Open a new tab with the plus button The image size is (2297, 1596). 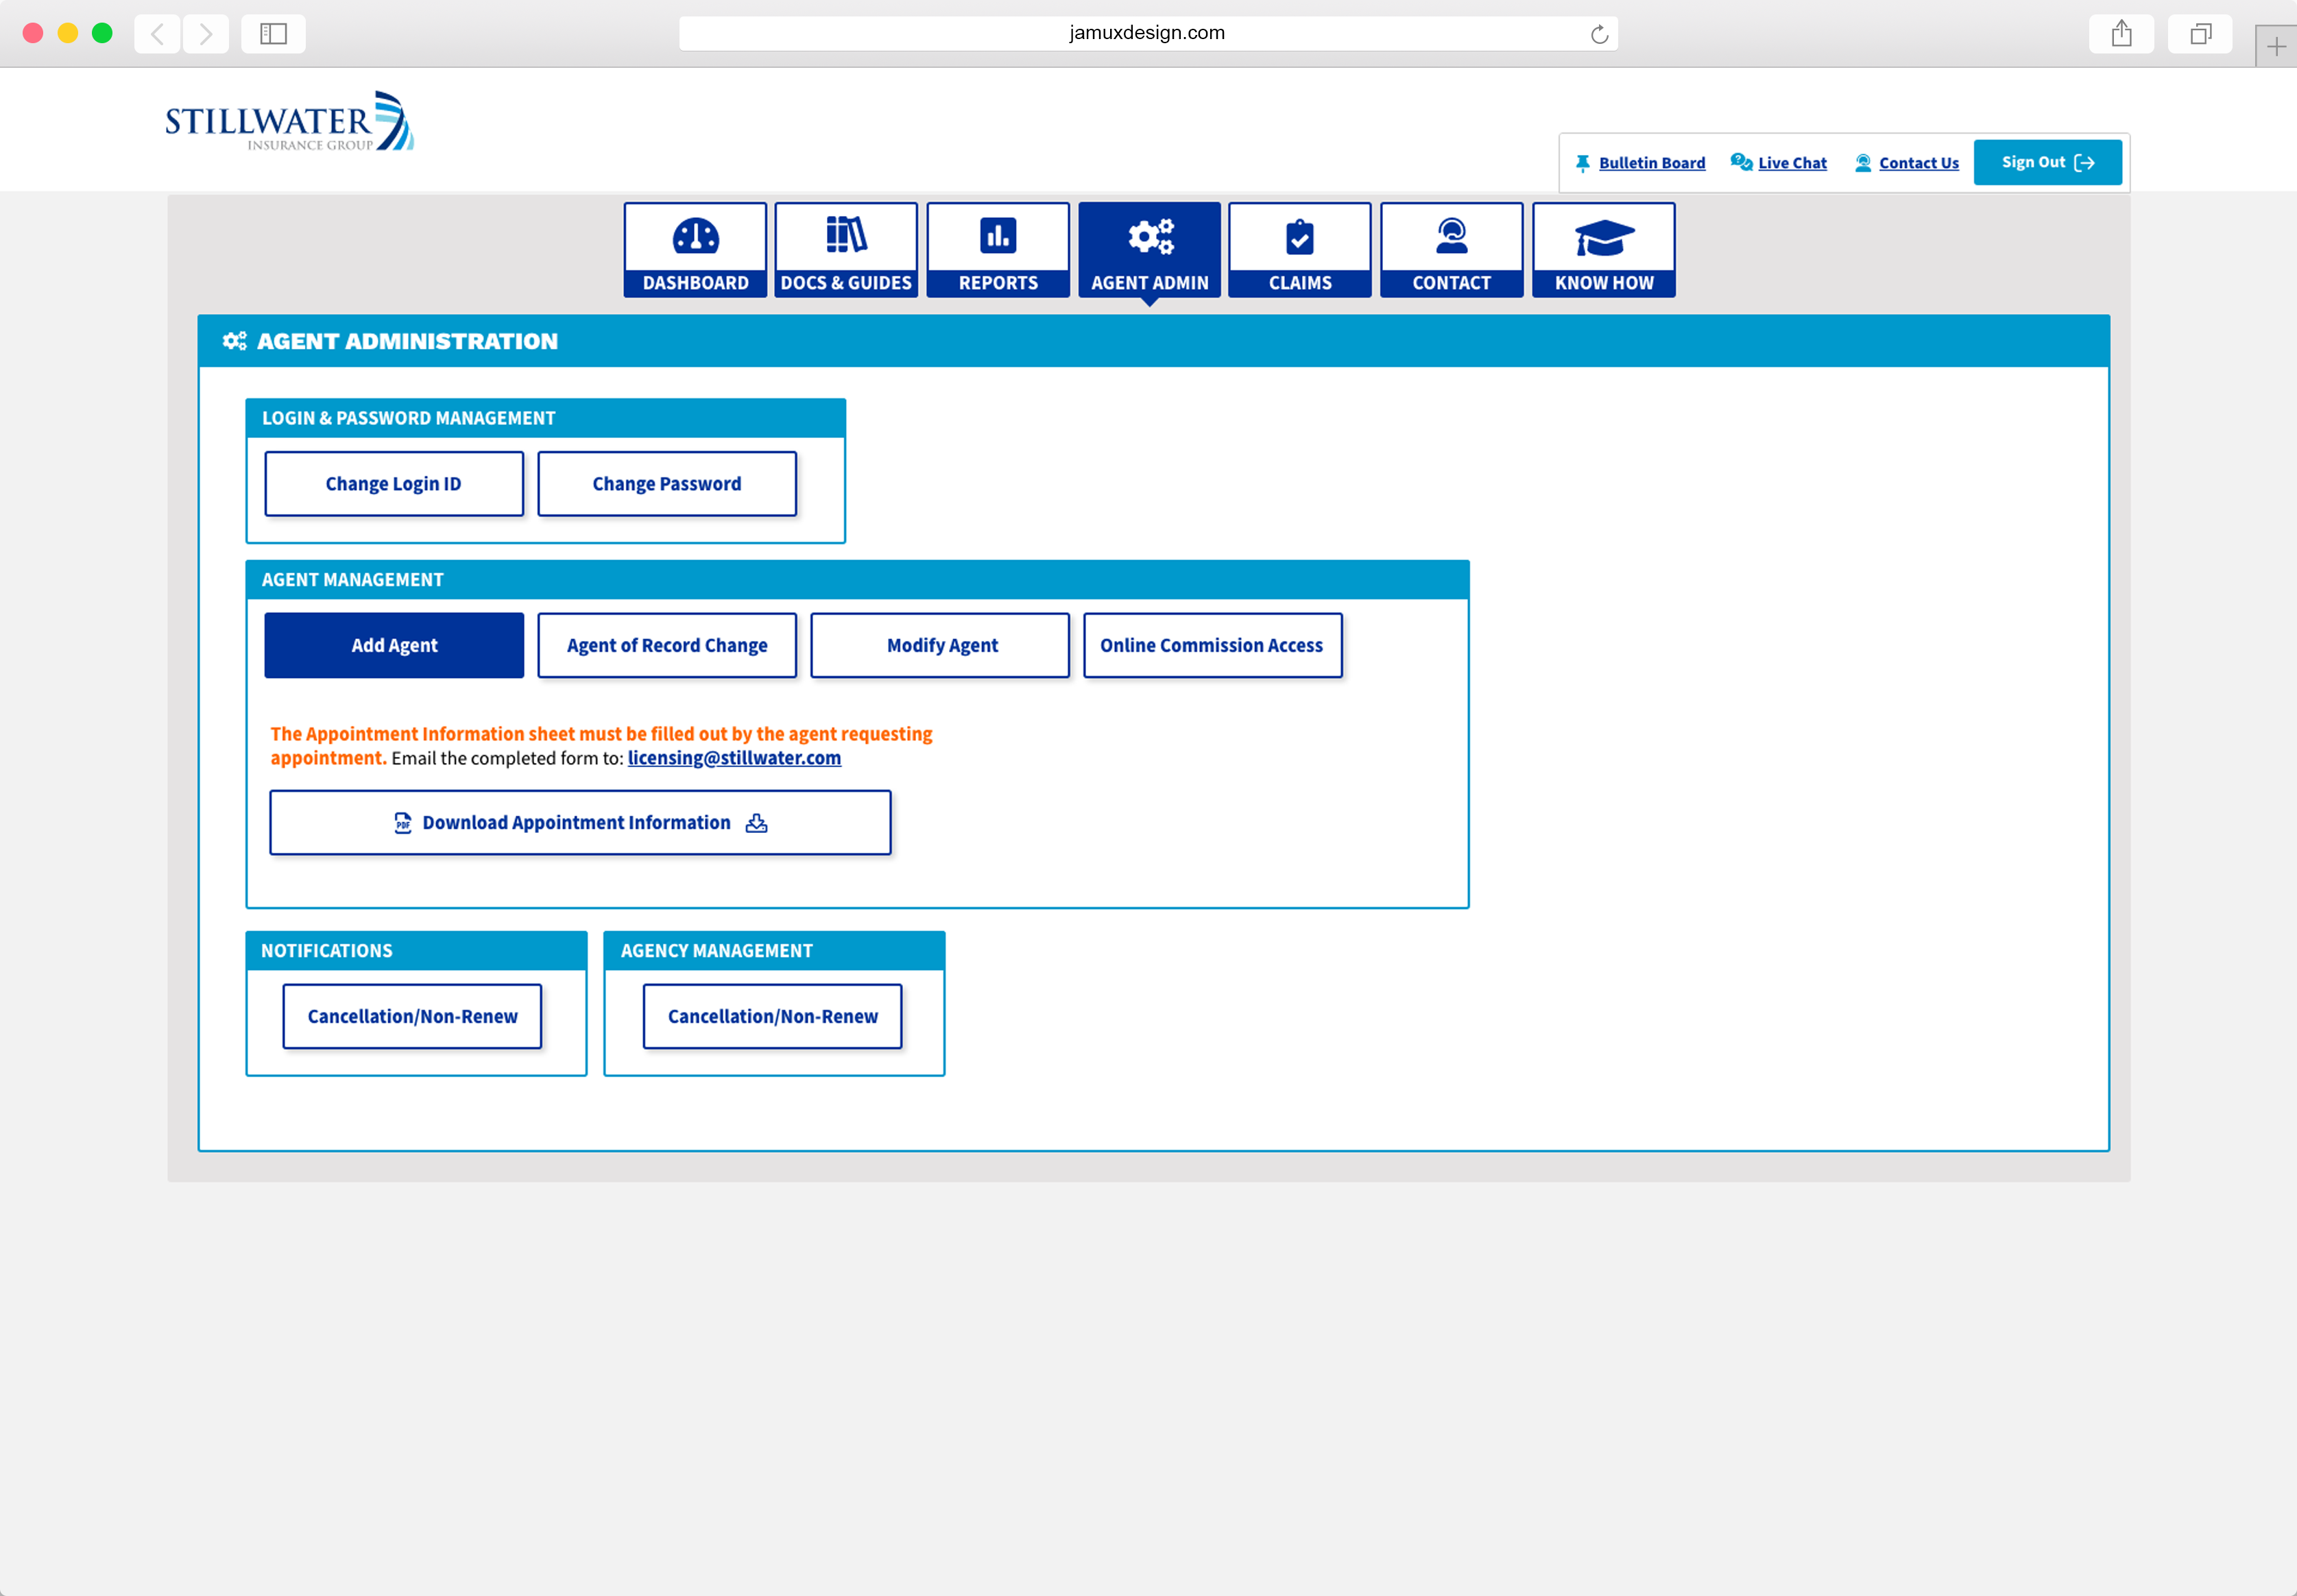click(2276, 46)
